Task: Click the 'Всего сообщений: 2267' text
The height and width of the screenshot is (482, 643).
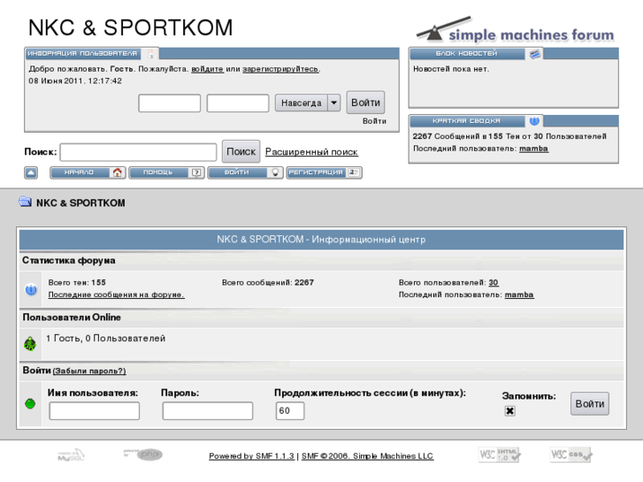Action: click(268, 282)
